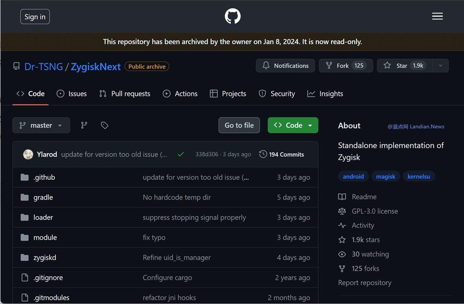Switch to the Pull requests tab
Viewport: 464px width, 304px height.
click(125, 94)
